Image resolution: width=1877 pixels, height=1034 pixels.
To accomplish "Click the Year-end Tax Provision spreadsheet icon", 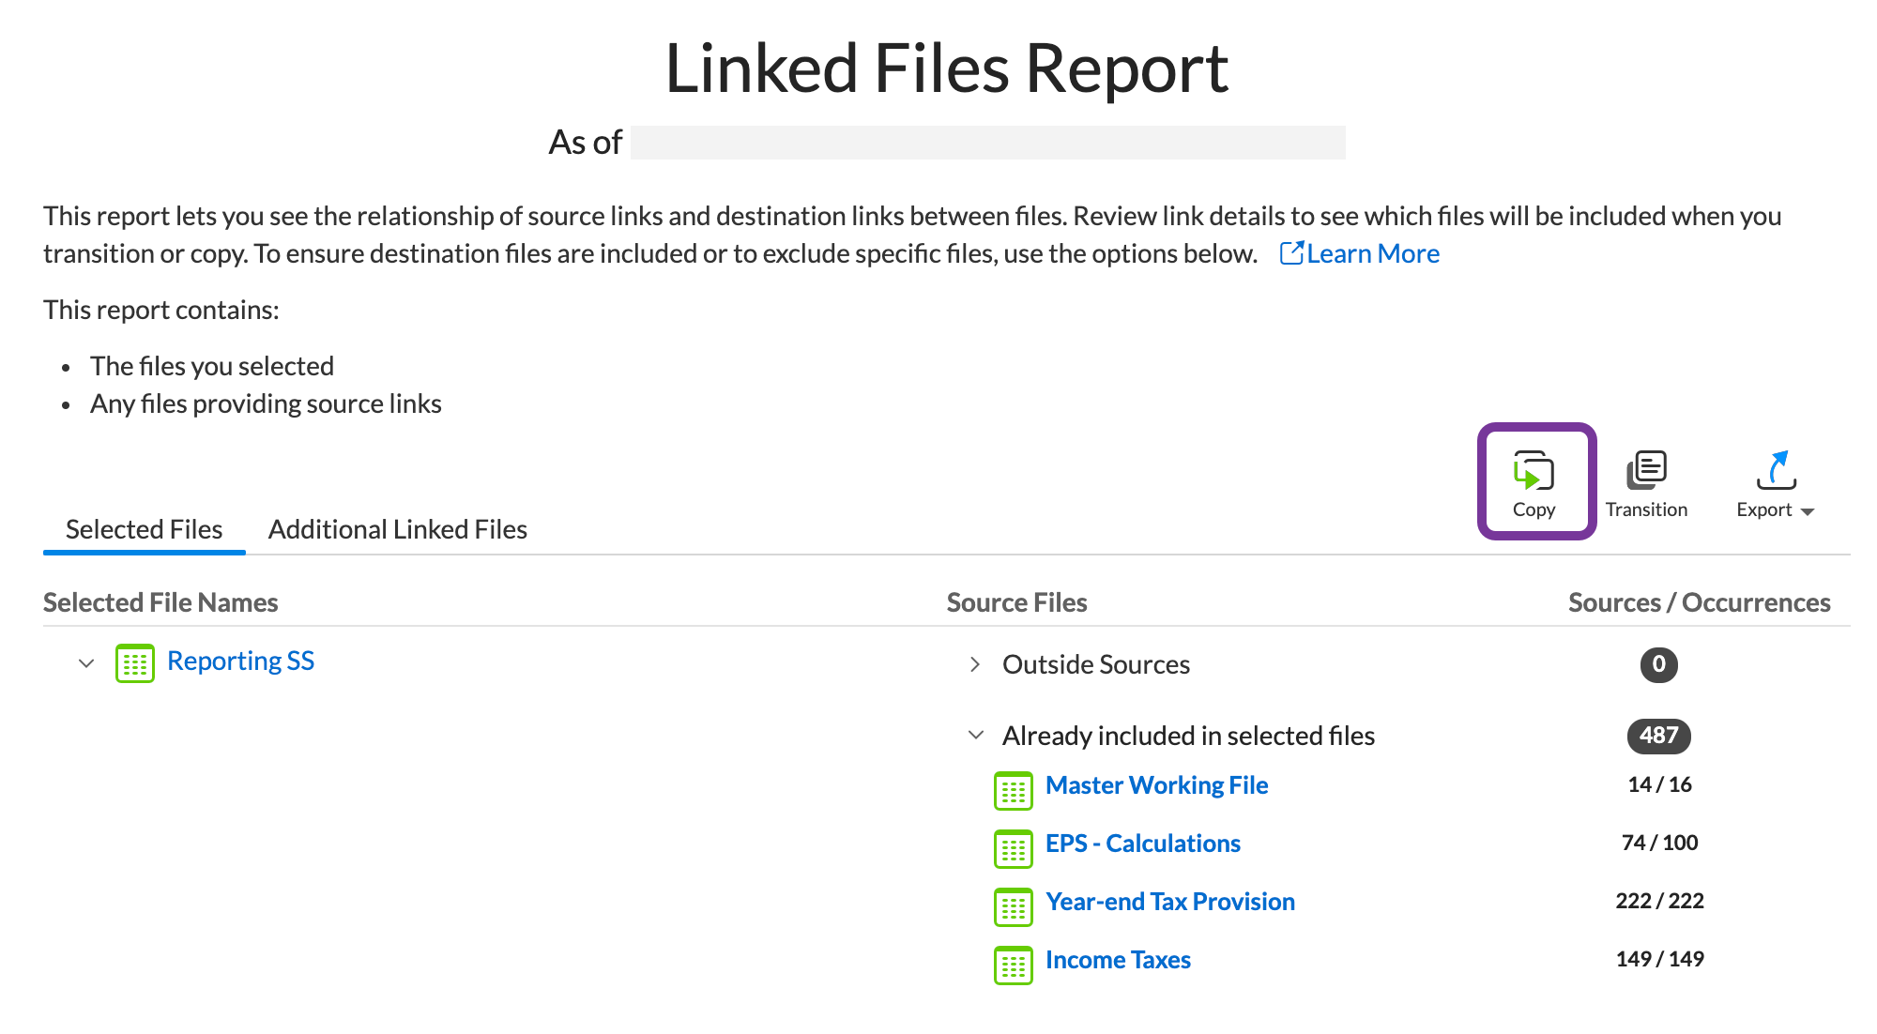I will (1013, 907).
